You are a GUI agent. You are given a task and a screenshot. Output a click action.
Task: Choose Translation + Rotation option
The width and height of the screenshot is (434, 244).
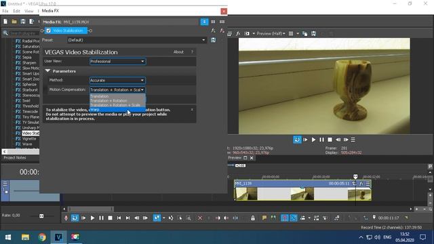tap(117, 101)
